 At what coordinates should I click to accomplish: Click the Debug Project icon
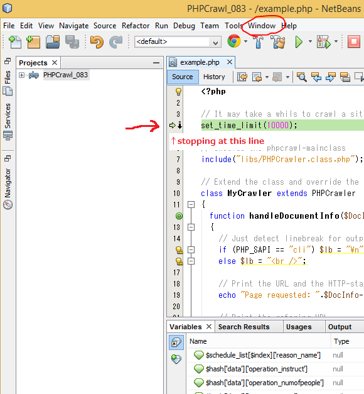click(x=324, y=41)
